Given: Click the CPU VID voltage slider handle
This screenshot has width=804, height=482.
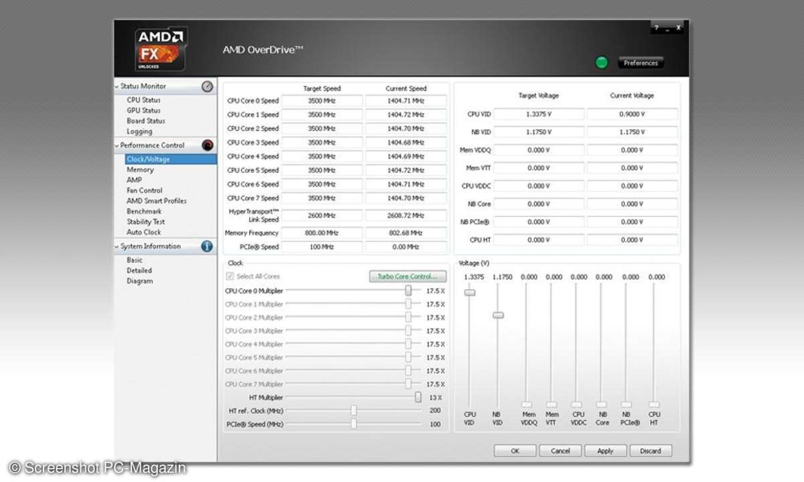Looking at the screenshot, I should 470,292.
